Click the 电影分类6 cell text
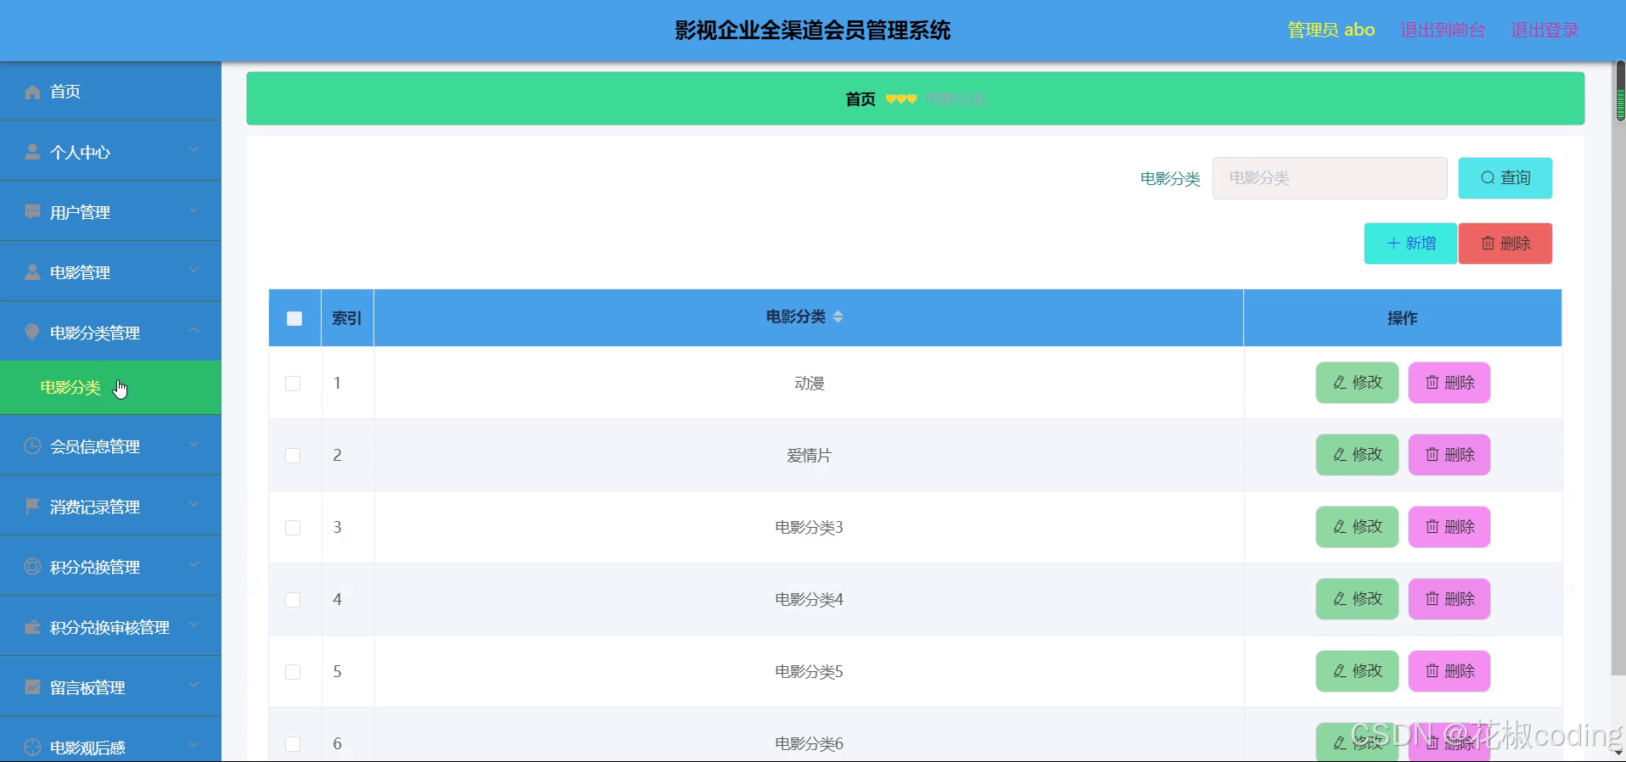The width and height of the screenshot is (1626, 762). pyautogui.click(x=809, y=744)
